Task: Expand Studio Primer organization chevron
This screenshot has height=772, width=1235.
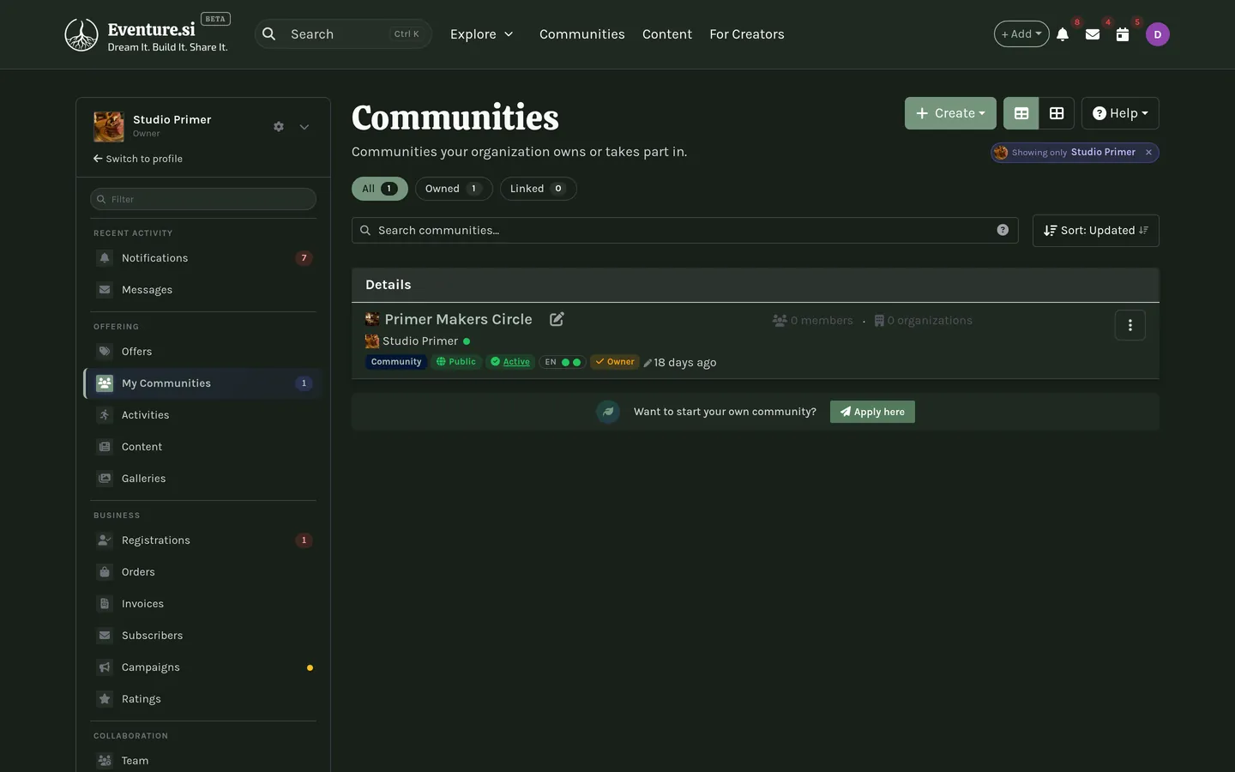Action: click(x=304, y=127)
